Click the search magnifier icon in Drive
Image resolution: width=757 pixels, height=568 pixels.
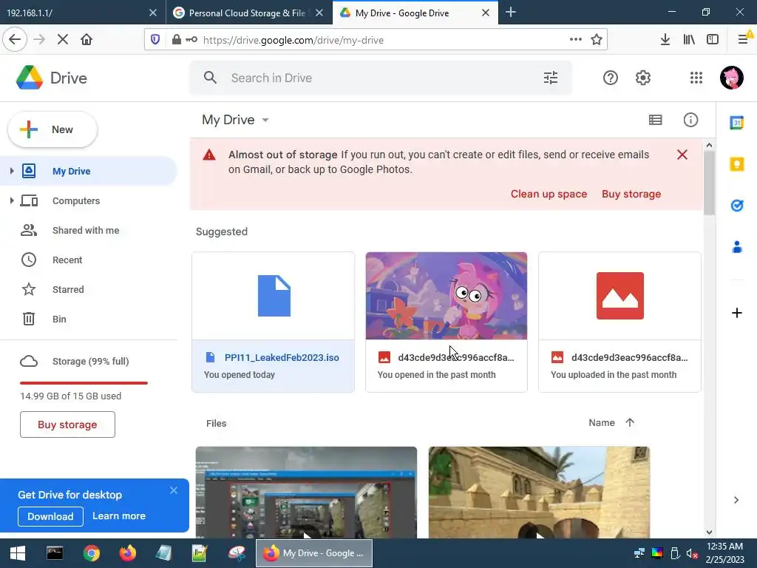click(x=210, y=77)
